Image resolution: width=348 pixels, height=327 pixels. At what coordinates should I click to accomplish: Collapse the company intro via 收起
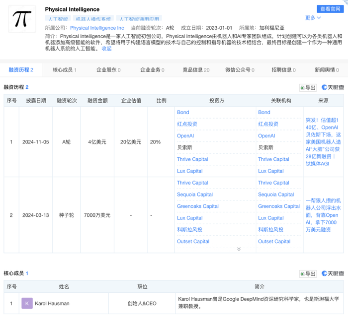point(106,49)
